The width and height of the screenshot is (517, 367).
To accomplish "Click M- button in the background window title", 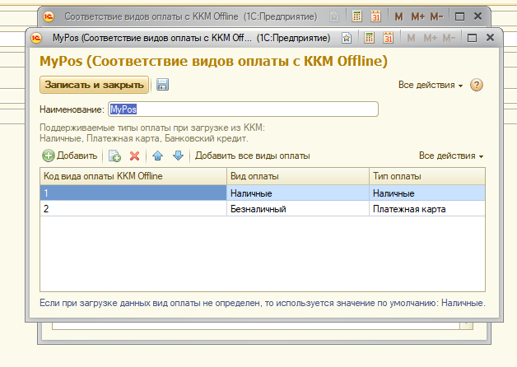I will (436, 16).
